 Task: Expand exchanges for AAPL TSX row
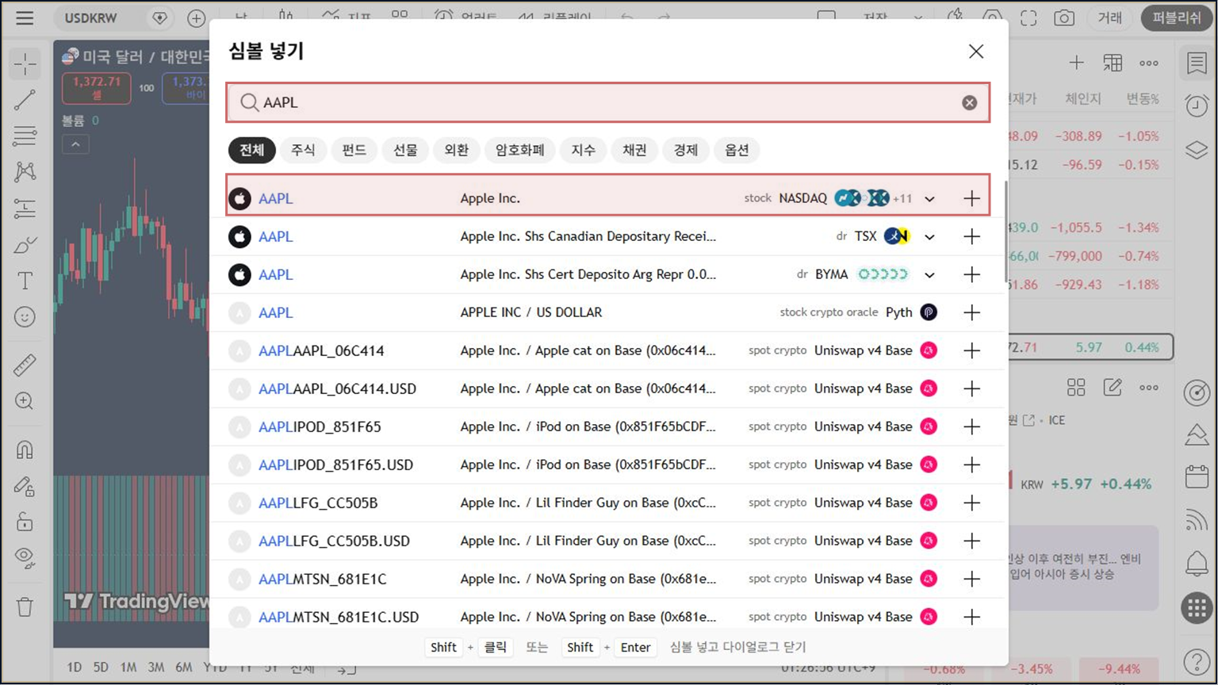[929, 237]
